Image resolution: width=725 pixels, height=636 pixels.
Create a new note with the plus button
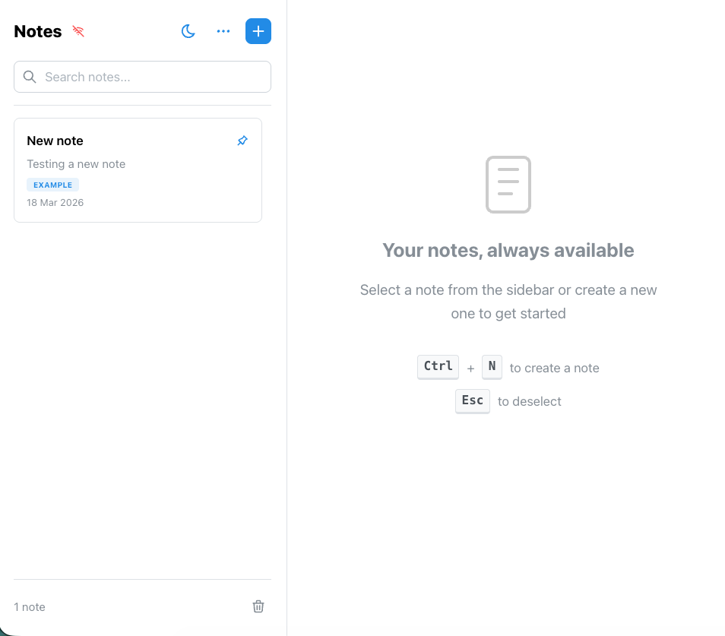point(258,31)
